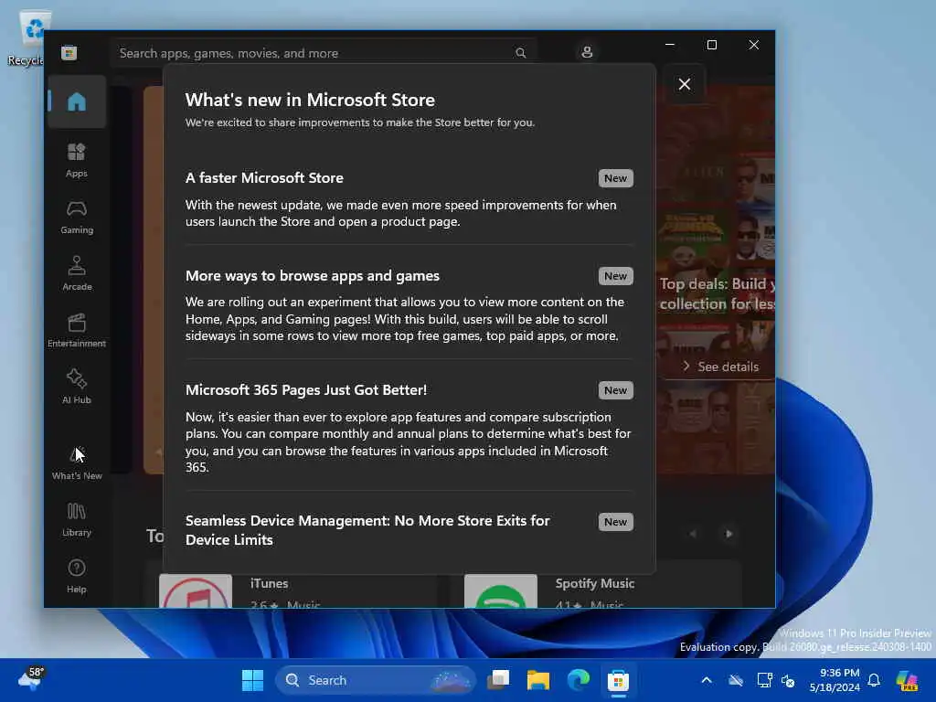The height and width of the screenshot is (702, 936).
Task: Click New badge beside Seamless Device Management
Action: (x=615, y=522)
